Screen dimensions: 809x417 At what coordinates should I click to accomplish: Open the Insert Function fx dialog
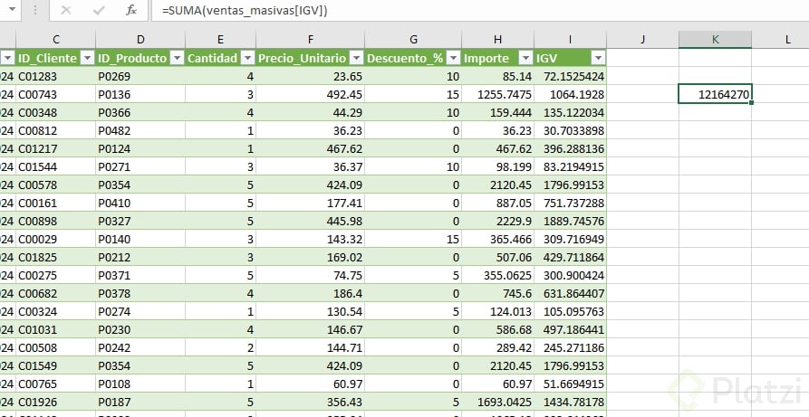(131, 10)
